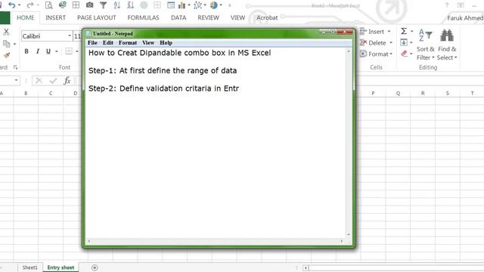Click the scatter chart icon in quick access toolbar
The width and height of the screenshot is (484, 272).
pos(198,5)
